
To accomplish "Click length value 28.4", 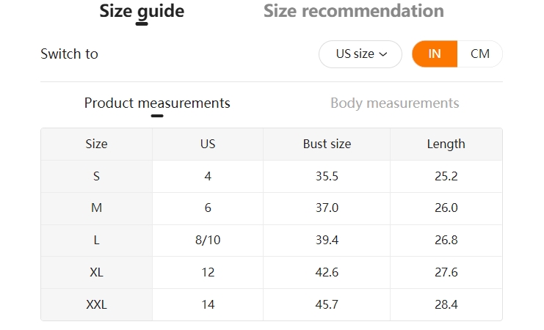I will click(446, 304).
